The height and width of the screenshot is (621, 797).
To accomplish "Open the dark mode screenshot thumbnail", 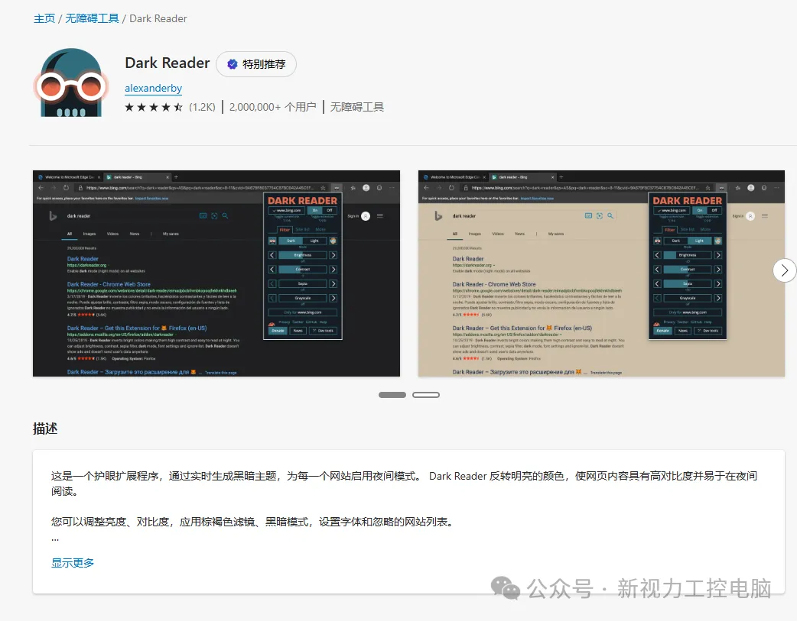I will click(x=216, y=273).
